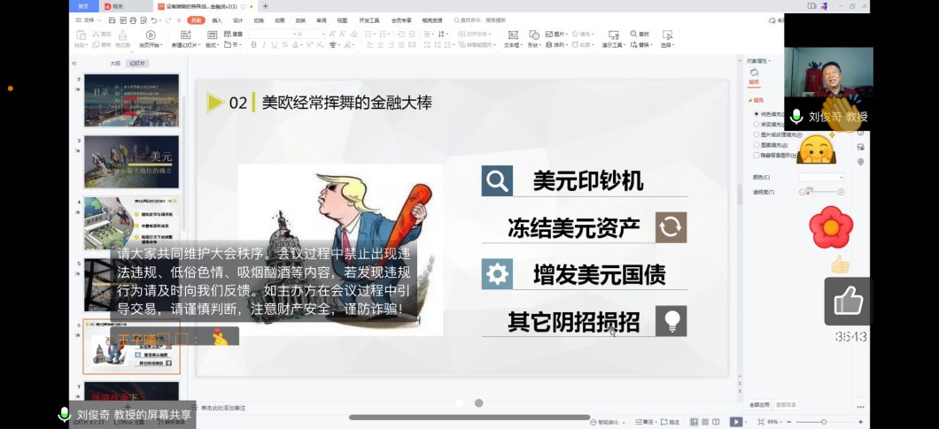Open the 颜色 color dropdown in fill panel
This screenshot has height=429, width=939.
pos(821,177)
